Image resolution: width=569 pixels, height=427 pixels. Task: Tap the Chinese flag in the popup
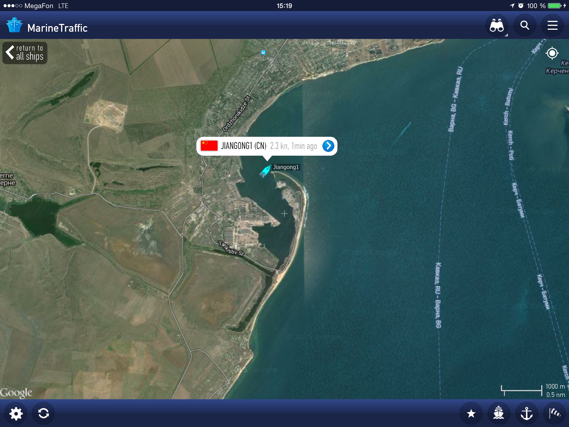209,146
